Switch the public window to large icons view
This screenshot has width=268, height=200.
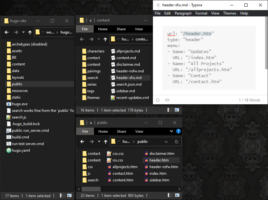[177, 196]
